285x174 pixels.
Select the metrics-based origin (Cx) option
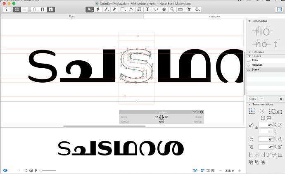275,111
